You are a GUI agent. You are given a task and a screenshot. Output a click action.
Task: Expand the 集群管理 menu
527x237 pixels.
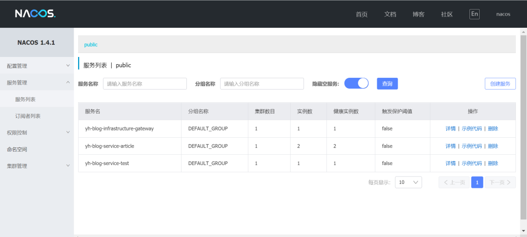pyautogui.click(x=37, y=165)
